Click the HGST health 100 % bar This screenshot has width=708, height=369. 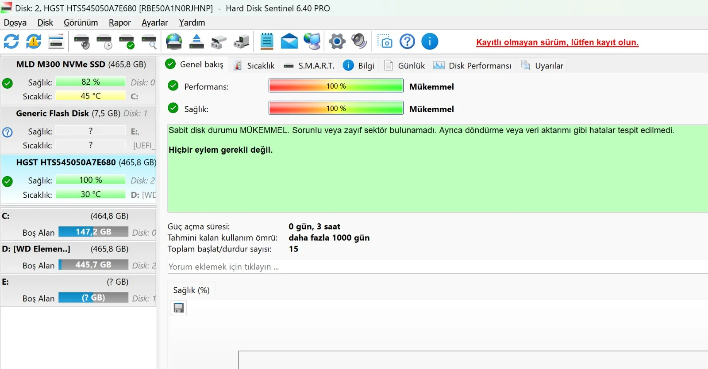click(x=91, y=180)
